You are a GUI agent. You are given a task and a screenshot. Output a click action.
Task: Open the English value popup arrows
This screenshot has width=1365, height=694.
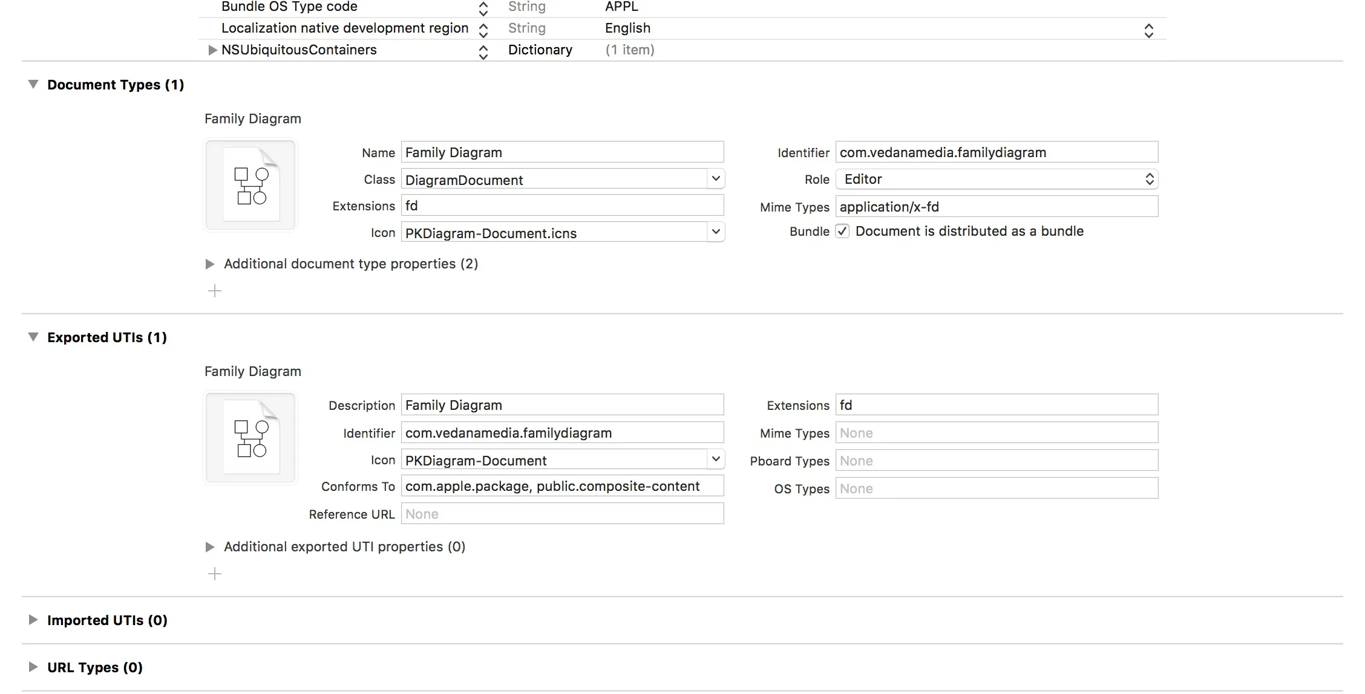pyautogui.click(x=1148, y=30)
